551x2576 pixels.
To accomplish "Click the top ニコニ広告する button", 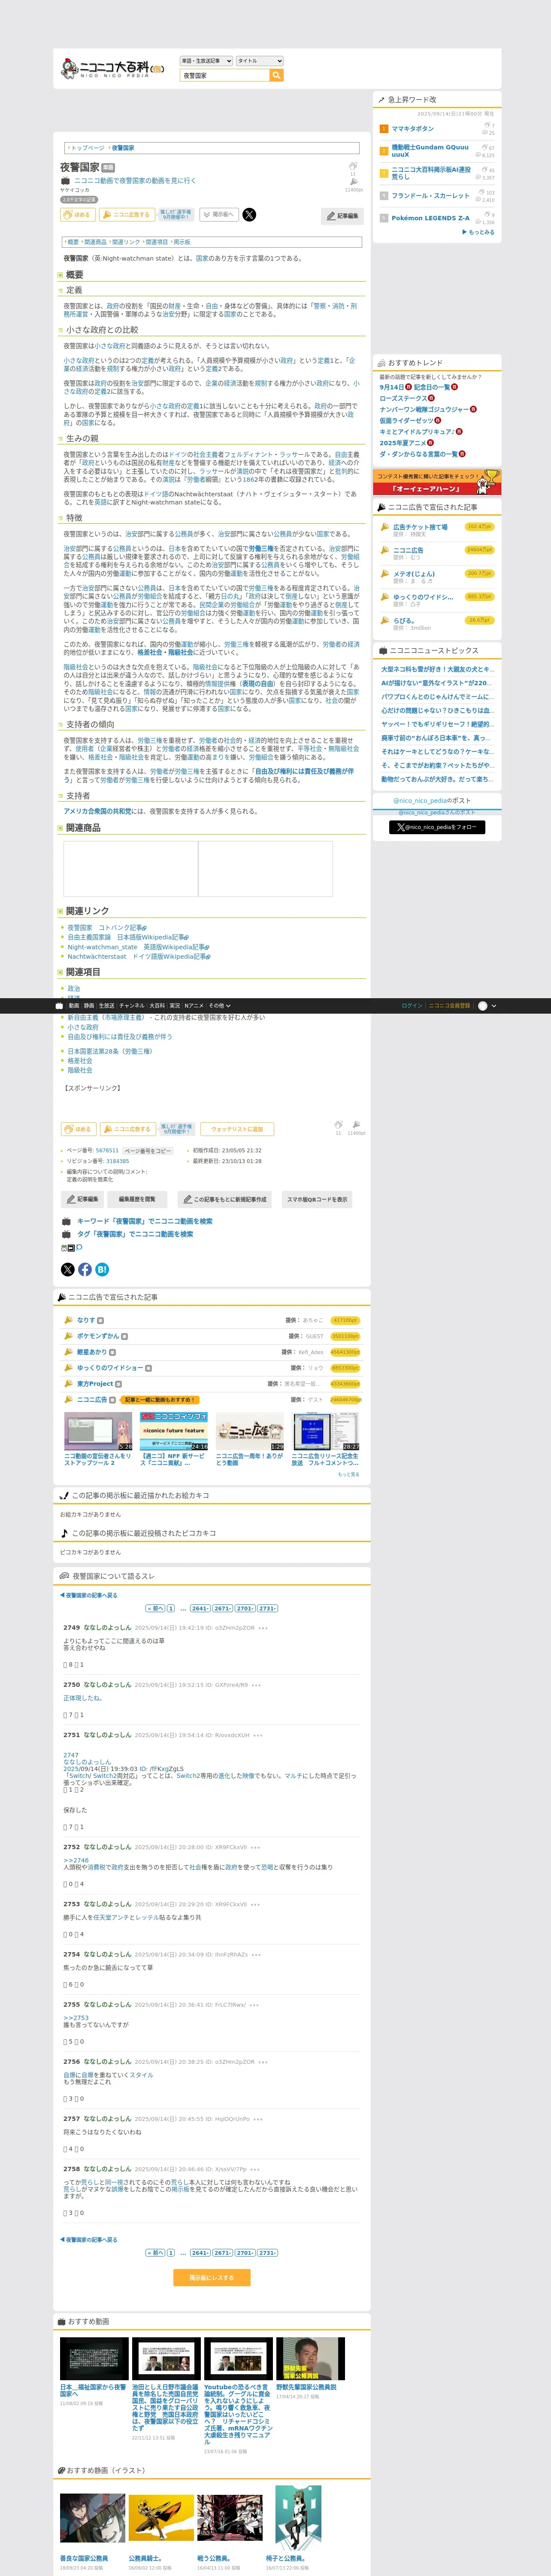I will (x=126, y=214).
